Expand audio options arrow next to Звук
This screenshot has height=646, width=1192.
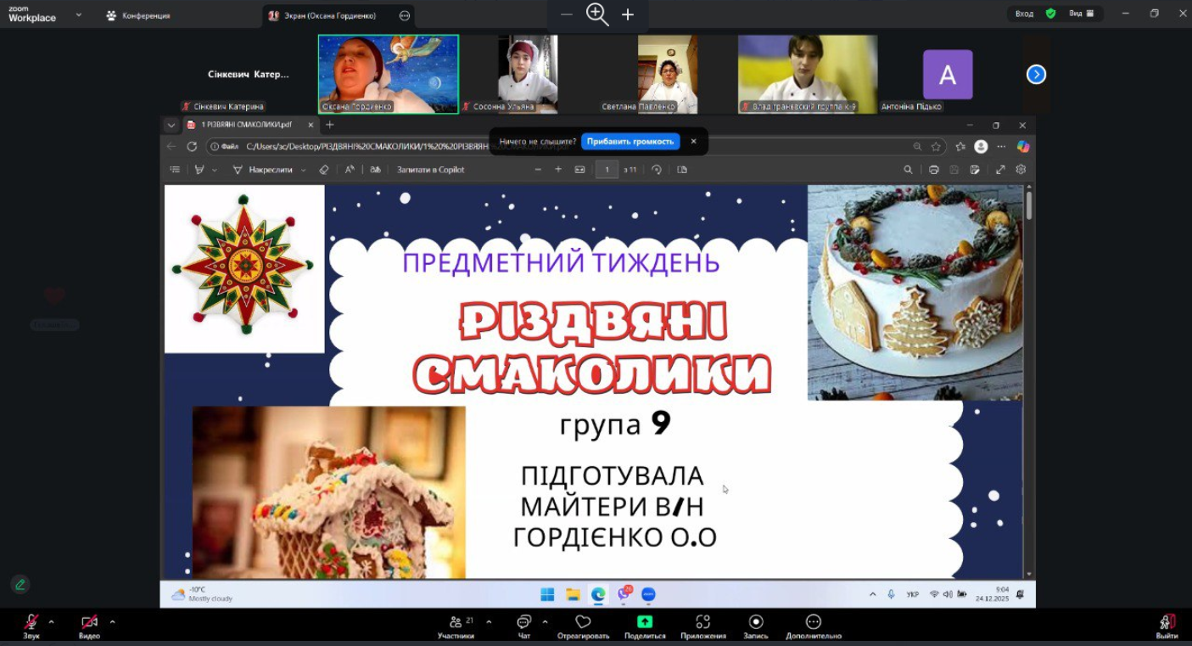(51, 621)
